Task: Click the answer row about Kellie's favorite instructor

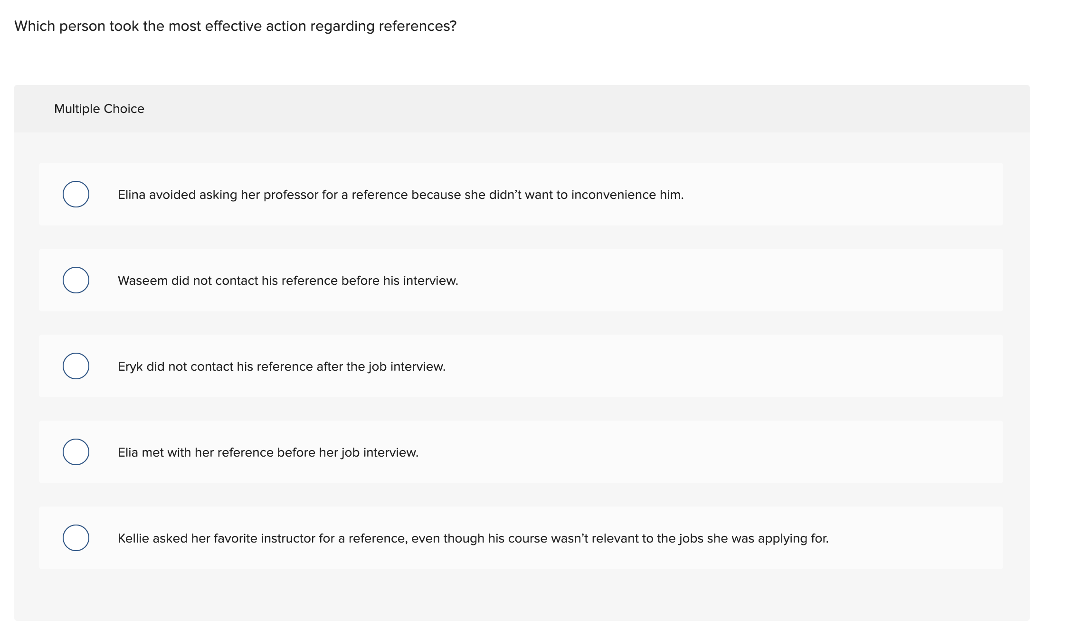Action: coord(474,538)
